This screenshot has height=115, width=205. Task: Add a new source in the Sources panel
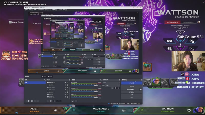pyautogui.click(x=48, y=101)
